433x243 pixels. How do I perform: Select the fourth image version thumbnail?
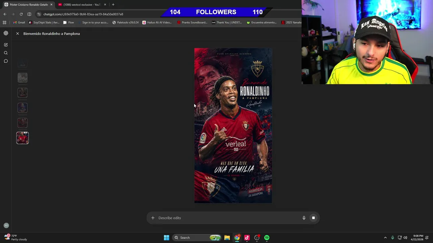tap(23, 108)
